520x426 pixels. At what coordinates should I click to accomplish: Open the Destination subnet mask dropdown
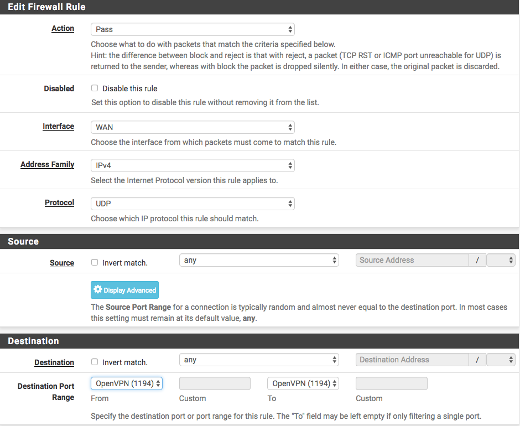coord(501,360)
